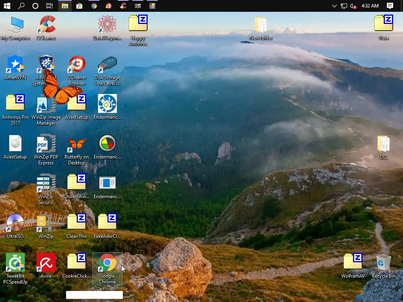Select the AvastSetup disc installer file
This screenshot has height=302, width=403.
pyautogui.click(x=15, y=147)
